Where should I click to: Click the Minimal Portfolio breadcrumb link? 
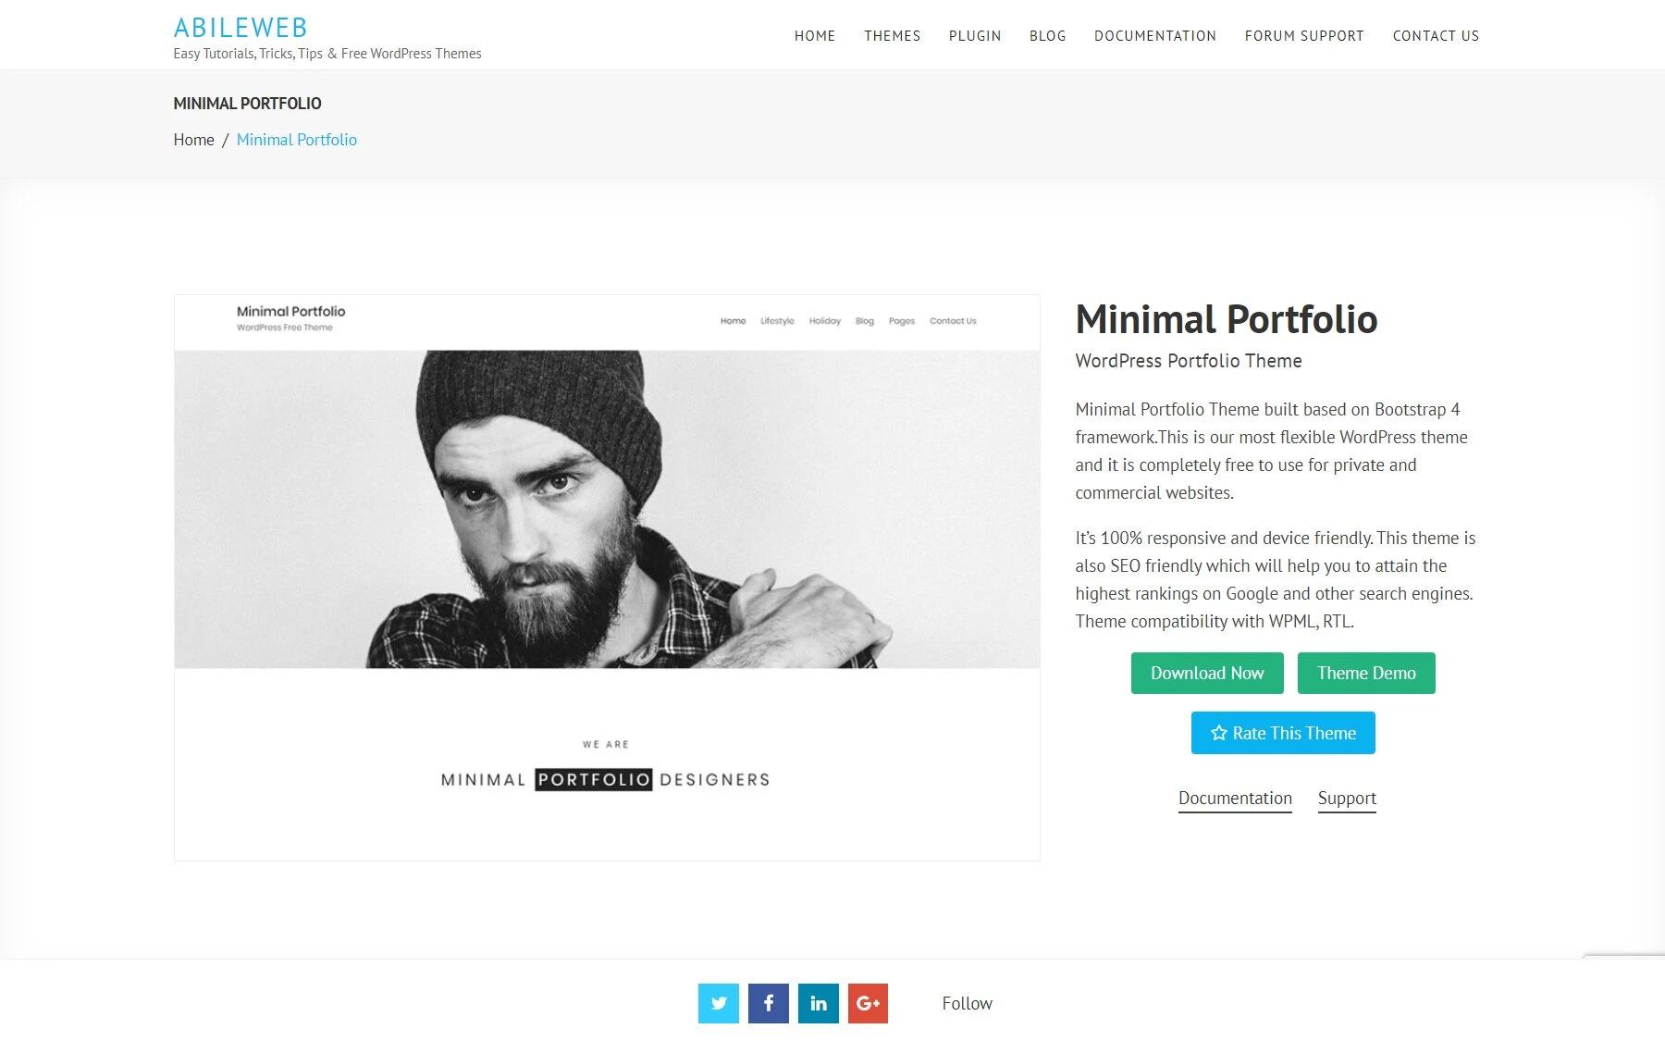[x=297, y=140]
